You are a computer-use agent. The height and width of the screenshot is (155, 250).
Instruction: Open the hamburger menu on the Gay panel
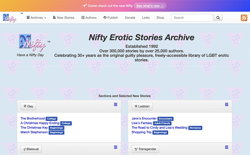pyautogui.click(x=115, y=105)
